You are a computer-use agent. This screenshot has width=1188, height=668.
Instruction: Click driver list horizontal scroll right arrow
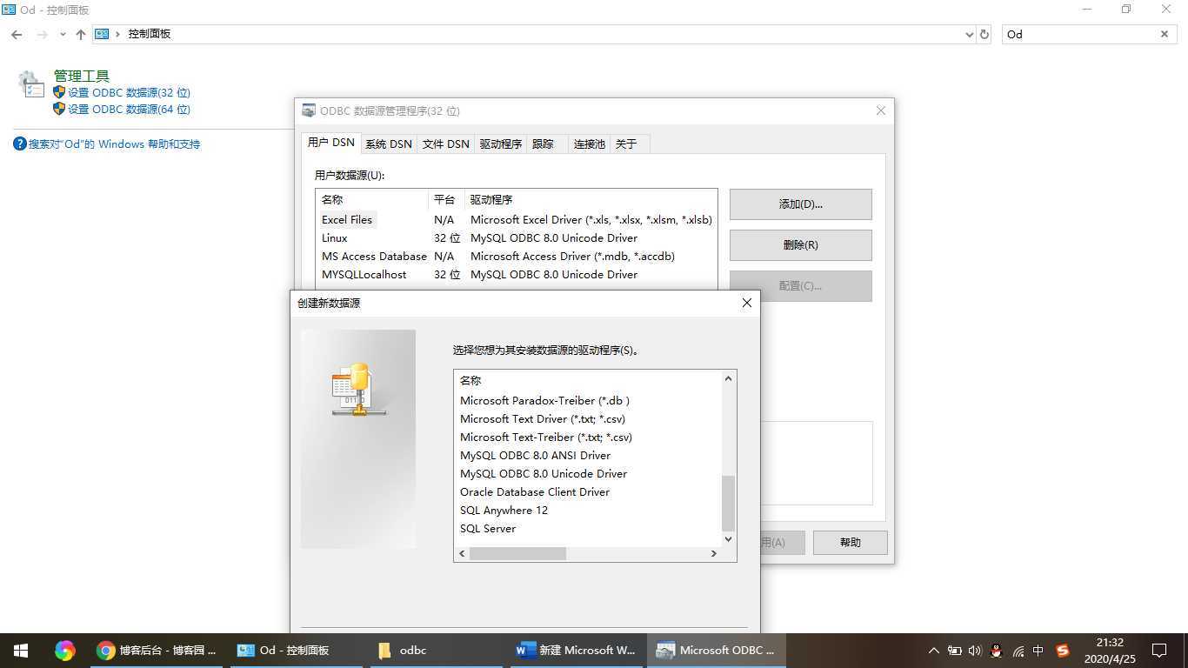714,553
